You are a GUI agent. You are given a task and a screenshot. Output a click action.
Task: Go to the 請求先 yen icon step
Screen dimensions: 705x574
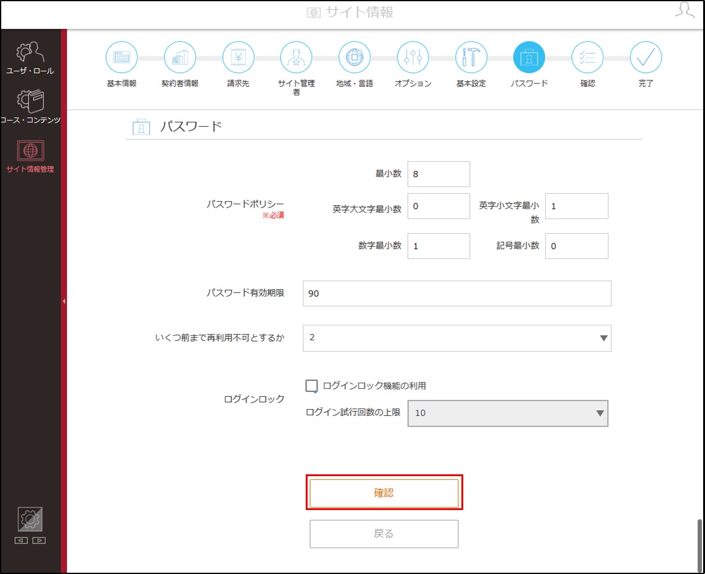238,57
